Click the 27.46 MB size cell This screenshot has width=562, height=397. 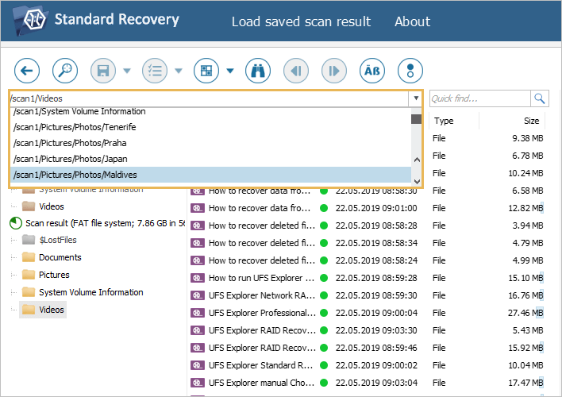point(525,313)
